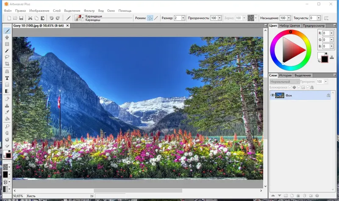Click the Фон layer thumbnail

[x=280, y=95]
